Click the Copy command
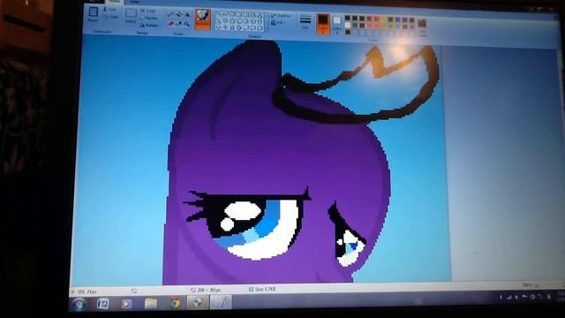 point(110,17)
